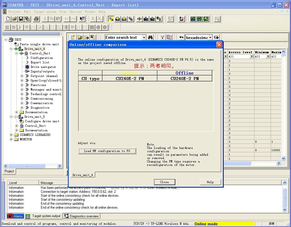The image size is (291, 227).
Task: Expand the MONITOR folder
Action: coord(11,139)
